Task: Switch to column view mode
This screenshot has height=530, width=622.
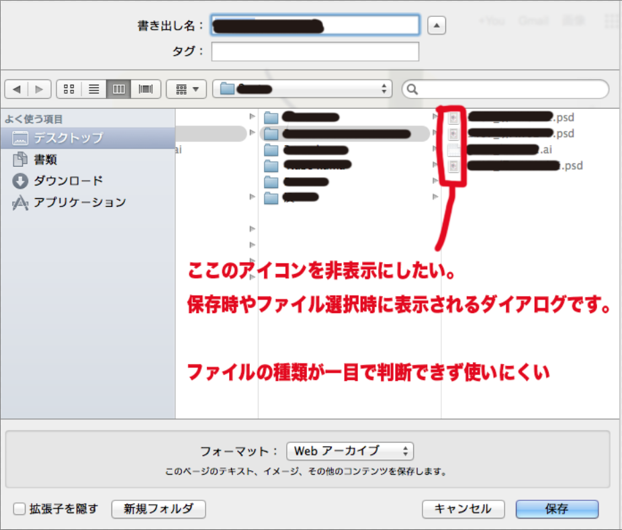Action: point(119,89)
